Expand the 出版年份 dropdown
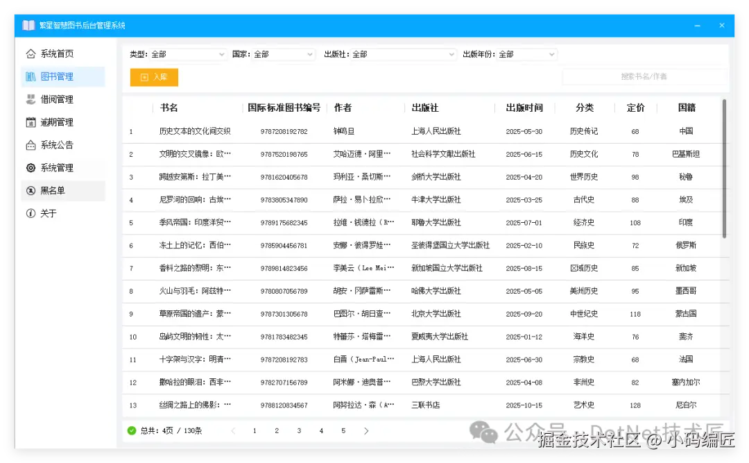The width and height of the screenshot is (749, 463). pos(526,55)
